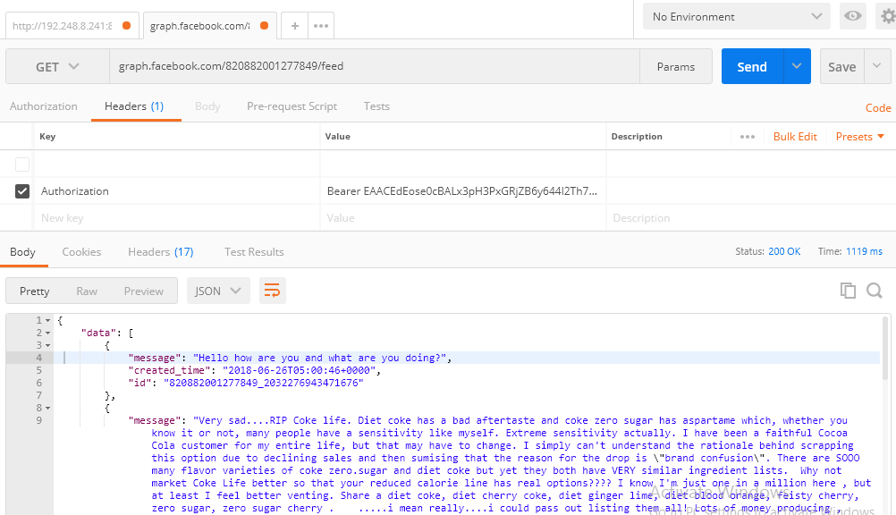Open a new request tab with plus icon

(x=295, y=26)
